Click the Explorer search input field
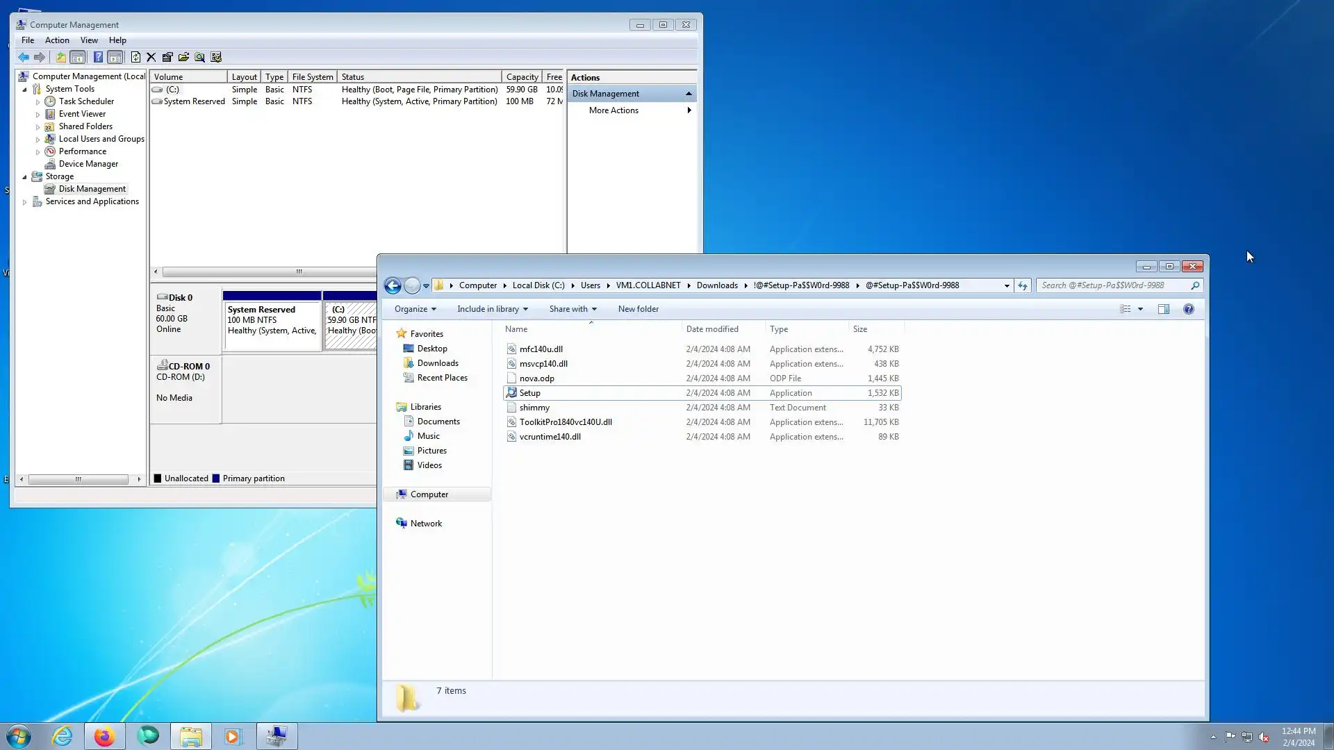The image size is (1334, 750). tap(1112, 285)
